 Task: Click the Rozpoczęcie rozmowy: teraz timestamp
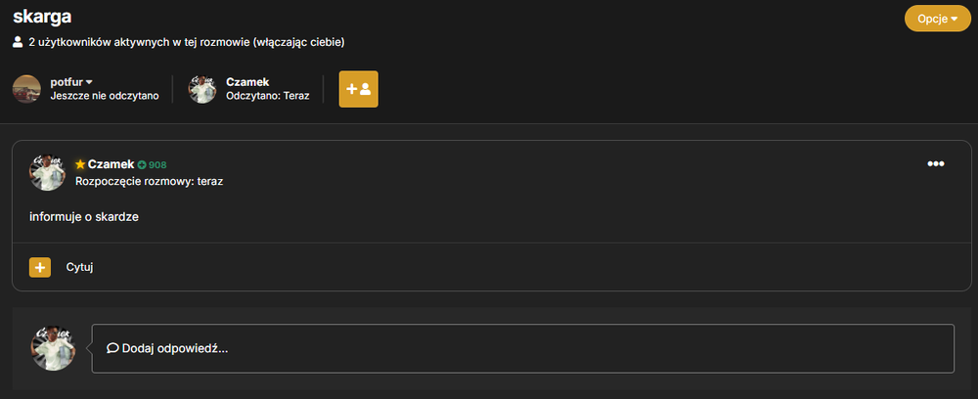tap(149, 182)
